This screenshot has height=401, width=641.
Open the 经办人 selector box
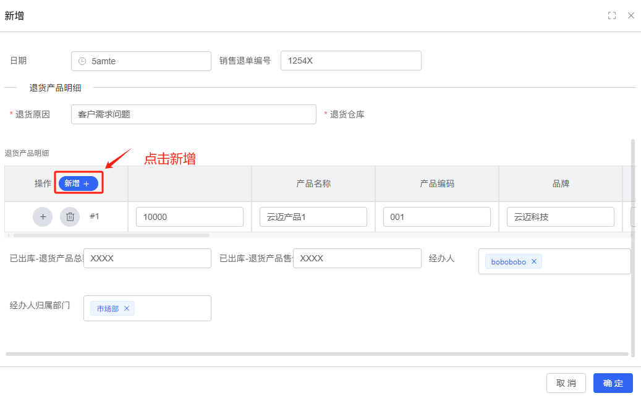click(581, 261)
